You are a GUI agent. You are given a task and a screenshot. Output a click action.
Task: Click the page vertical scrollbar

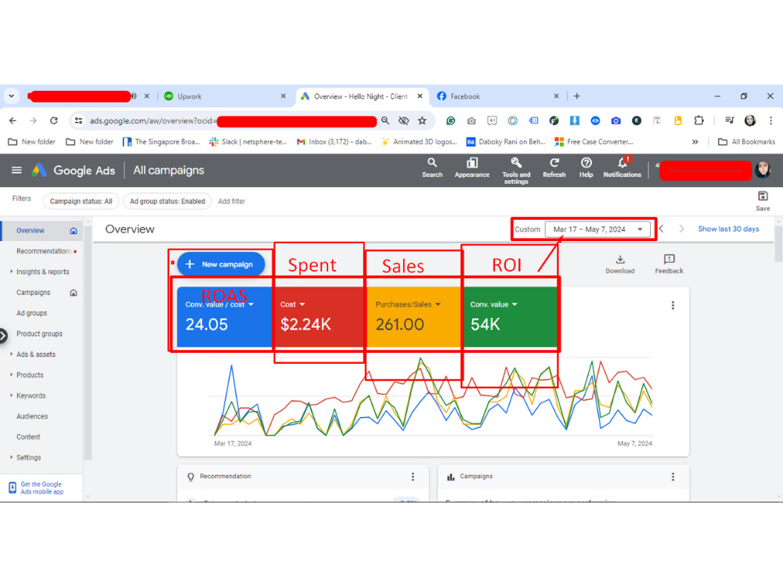(778, 243)
